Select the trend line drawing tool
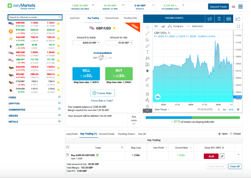Image resolution: width=251 pixels, height=178 pixels. pyautogui.click(x=147, y=33)
